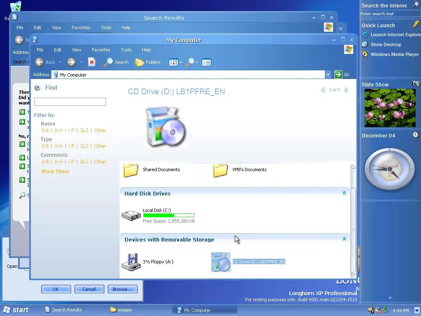Viewport: 421px width, 316px height.
Task: Click the magnifier zoom icon in toolbar
Action: (190, 62)
